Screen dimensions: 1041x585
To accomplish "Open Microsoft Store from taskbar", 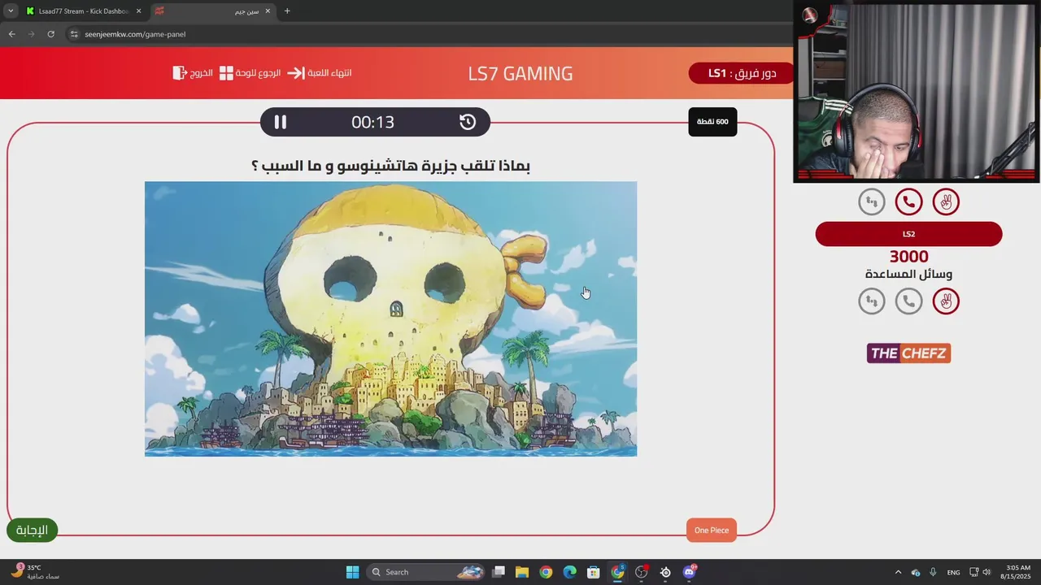I will coord(594,572).
